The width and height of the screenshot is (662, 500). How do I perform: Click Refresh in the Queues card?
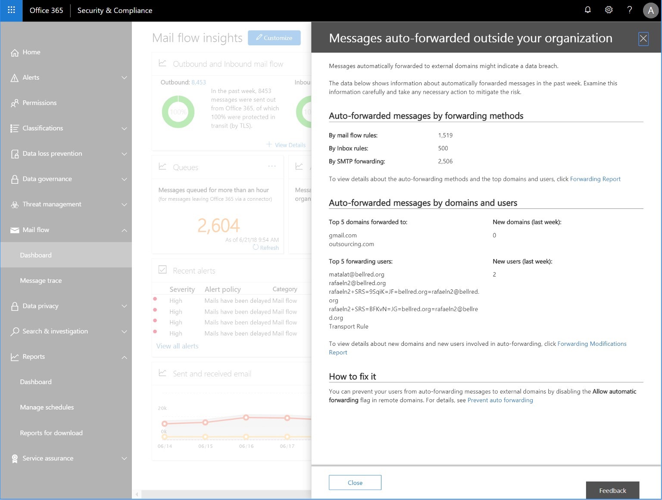click(266, 248)
